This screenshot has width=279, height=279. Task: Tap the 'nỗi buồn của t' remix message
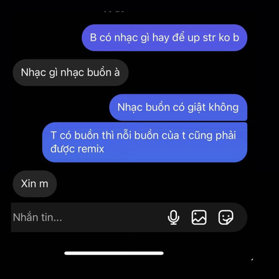click(145, 142)
